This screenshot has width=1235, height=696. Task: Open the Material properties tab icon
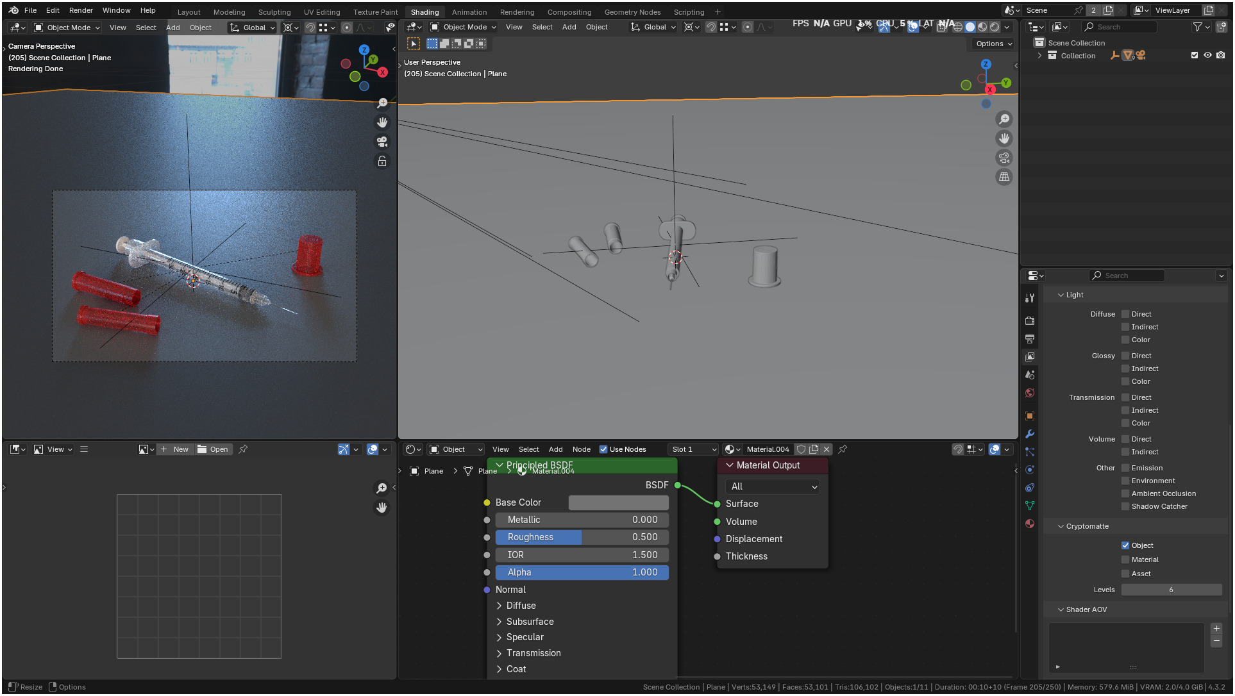pyautogui.click(x=1030, y=524)
